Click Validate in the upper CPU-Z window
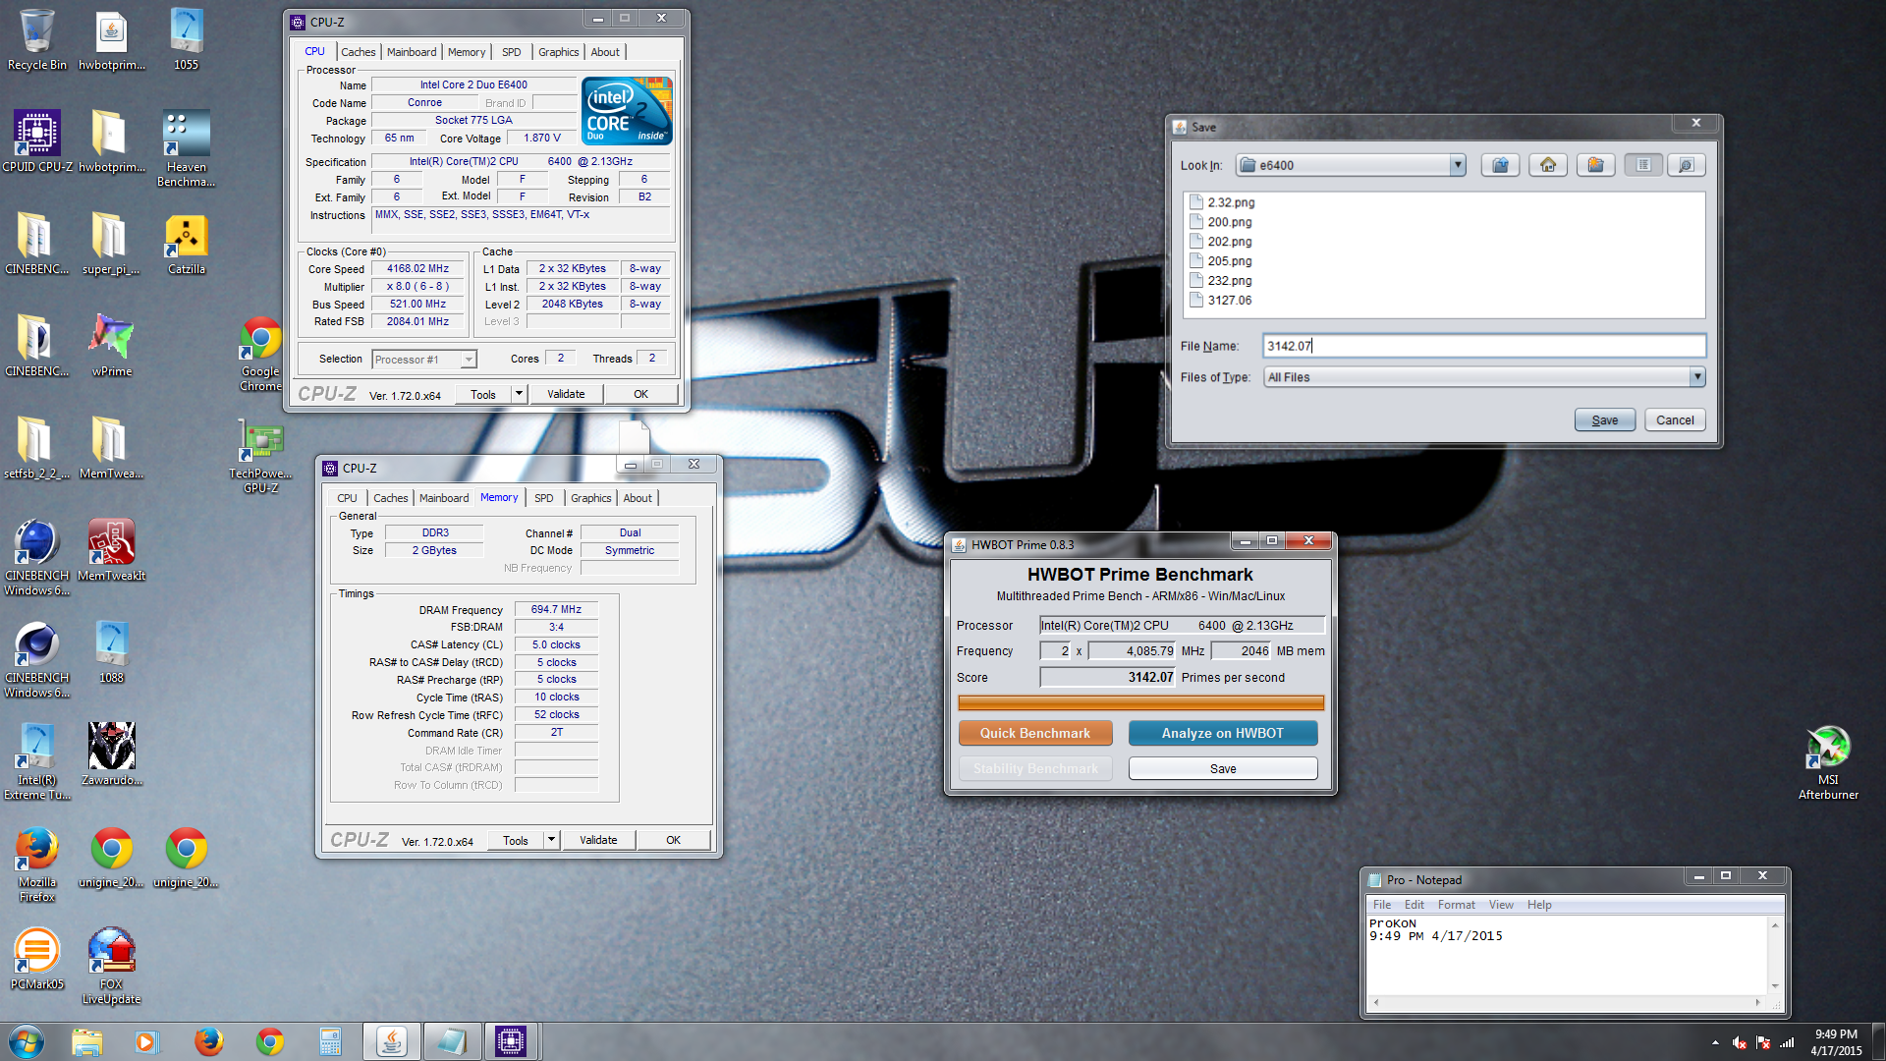 566,394
